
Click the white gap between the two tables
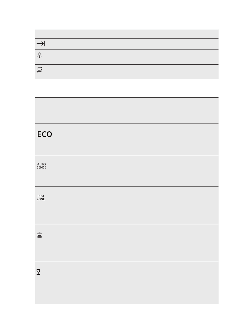coord(127,88)
